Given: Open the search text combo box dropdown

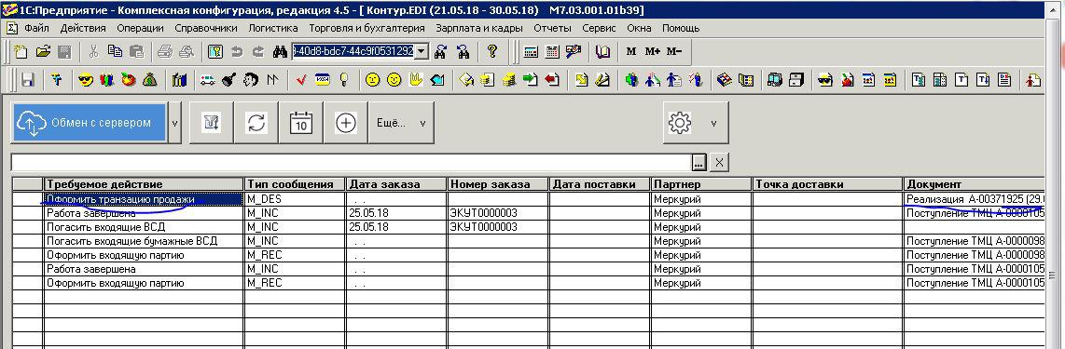Looking at the screenshot, I should pyautogui.click(x=422, y=51).
